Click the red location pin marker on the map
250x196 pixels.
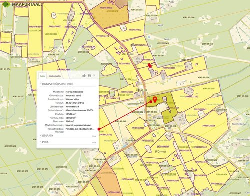(155, 99)
